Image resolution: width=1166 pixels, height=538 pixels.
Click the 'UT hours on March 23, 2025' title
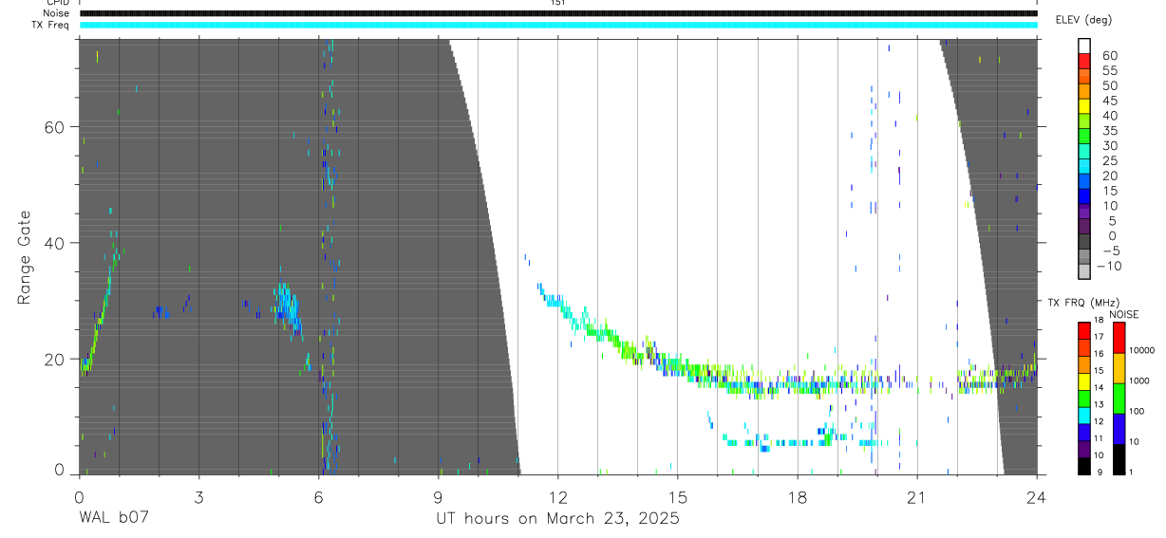point(557,519)
